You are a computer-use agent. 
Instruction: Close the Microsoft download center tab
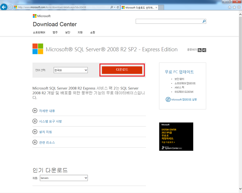tap(156, 7)
